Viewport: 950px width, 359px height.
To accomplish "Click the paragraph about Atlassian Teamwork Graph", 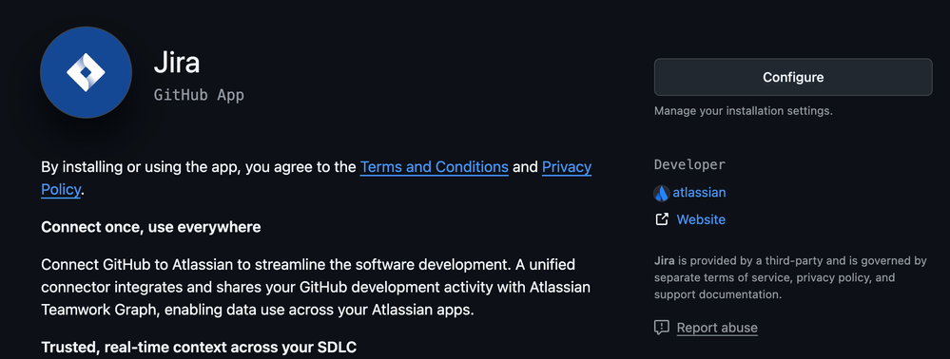I will click(316, 288).
